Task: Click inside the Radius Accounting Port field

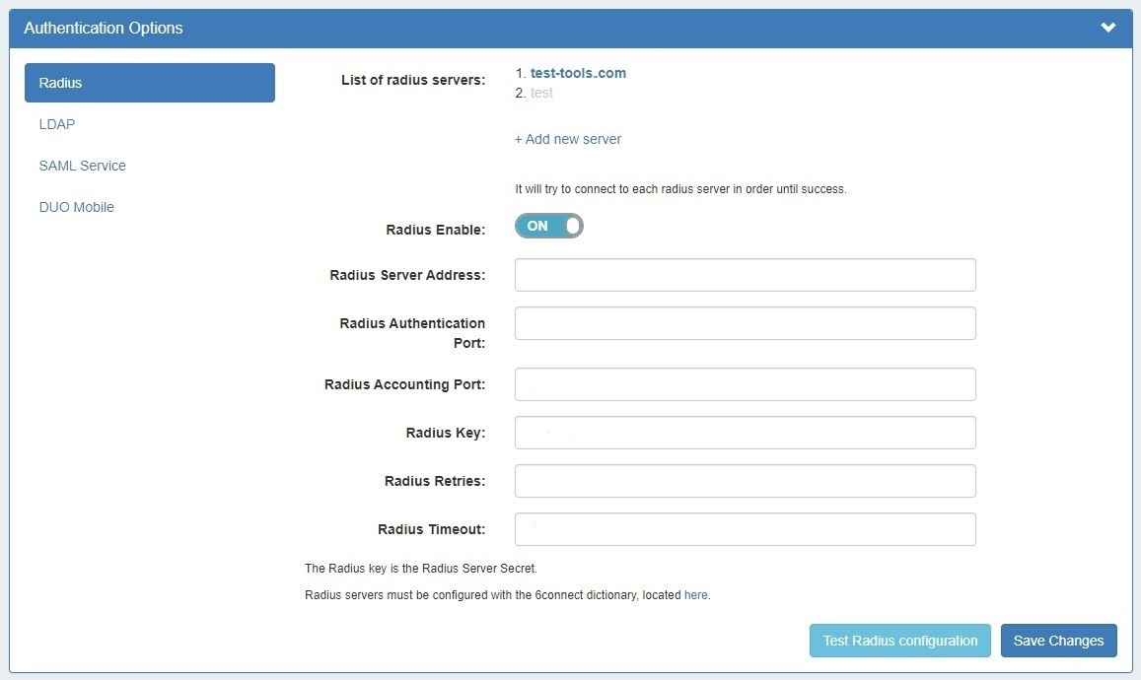Action: pyautogui.click(x=745, y=384)
